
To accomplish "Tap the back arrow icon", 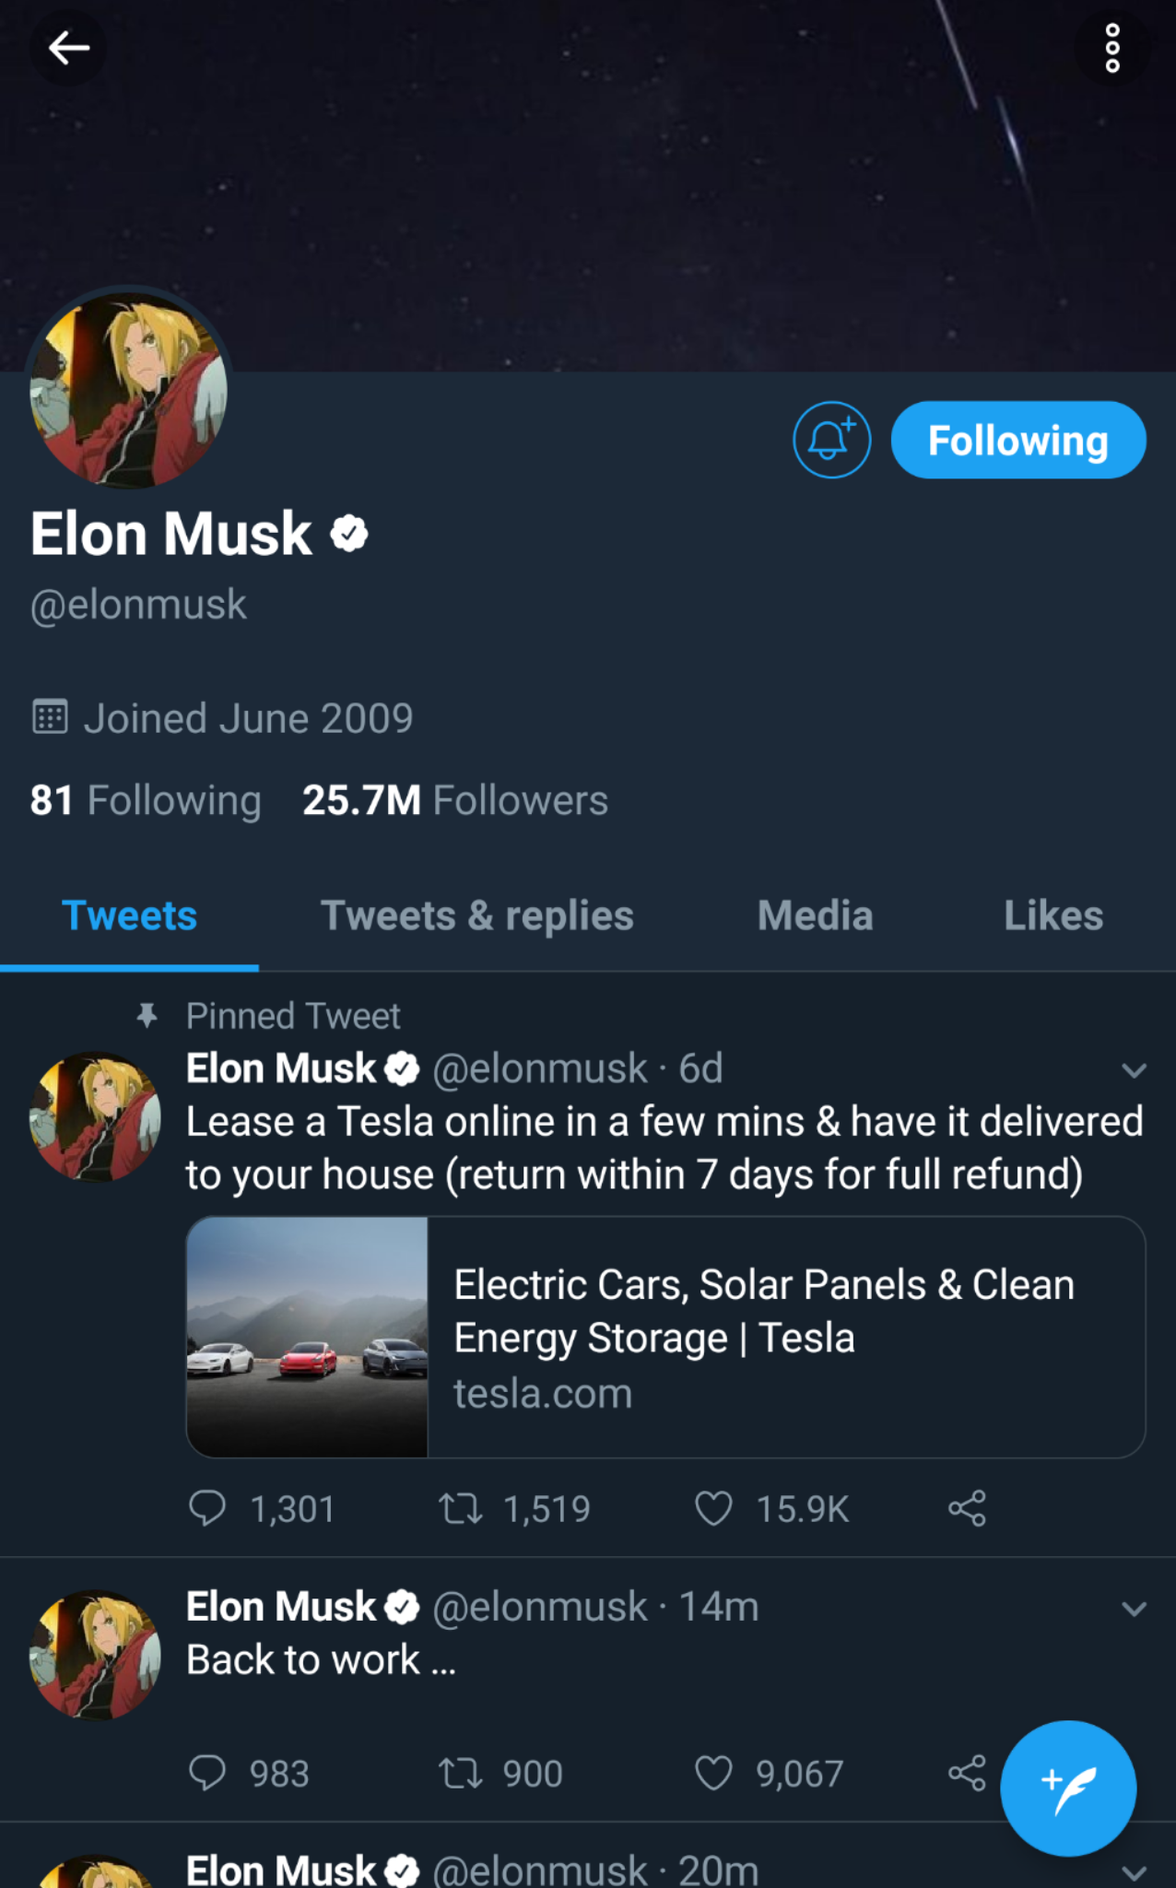I will (x=68, y=48).
